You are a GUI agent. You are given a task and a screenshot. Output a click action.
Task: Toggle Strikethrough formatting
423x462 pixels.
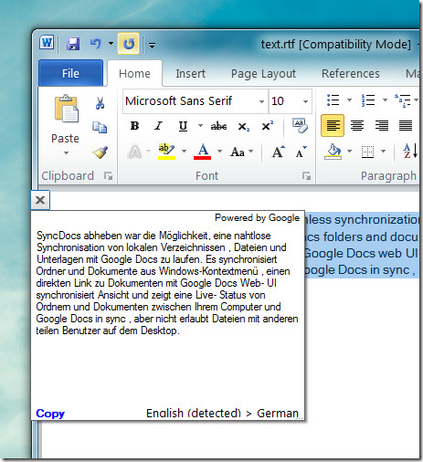pos(218,126)
